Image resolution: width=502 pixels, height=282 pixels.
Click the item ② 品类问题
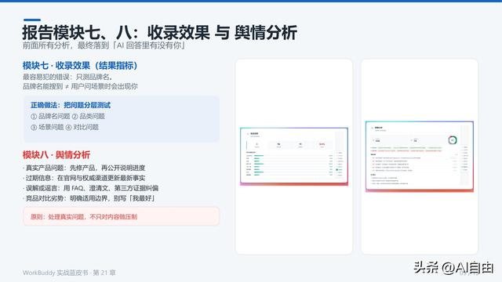[x=88, y=116]
